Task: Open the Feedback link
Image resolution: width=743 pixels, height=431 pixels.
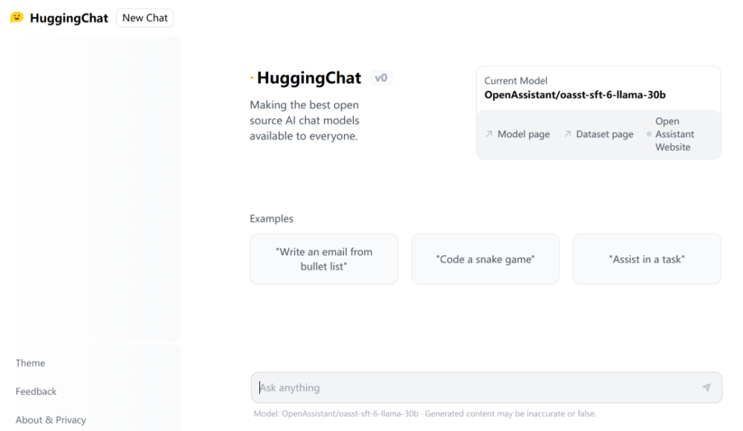Action: (x=36, y=391)
